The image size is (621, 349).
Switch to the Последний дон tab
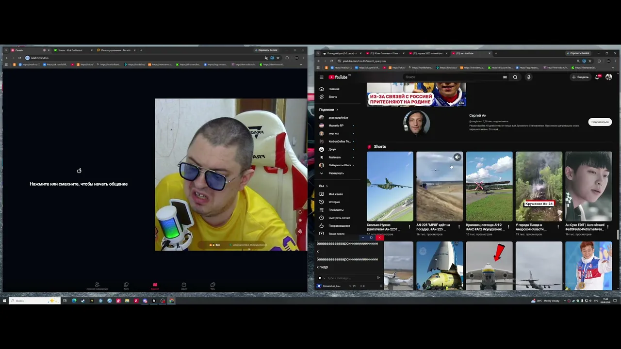[342, 53]
